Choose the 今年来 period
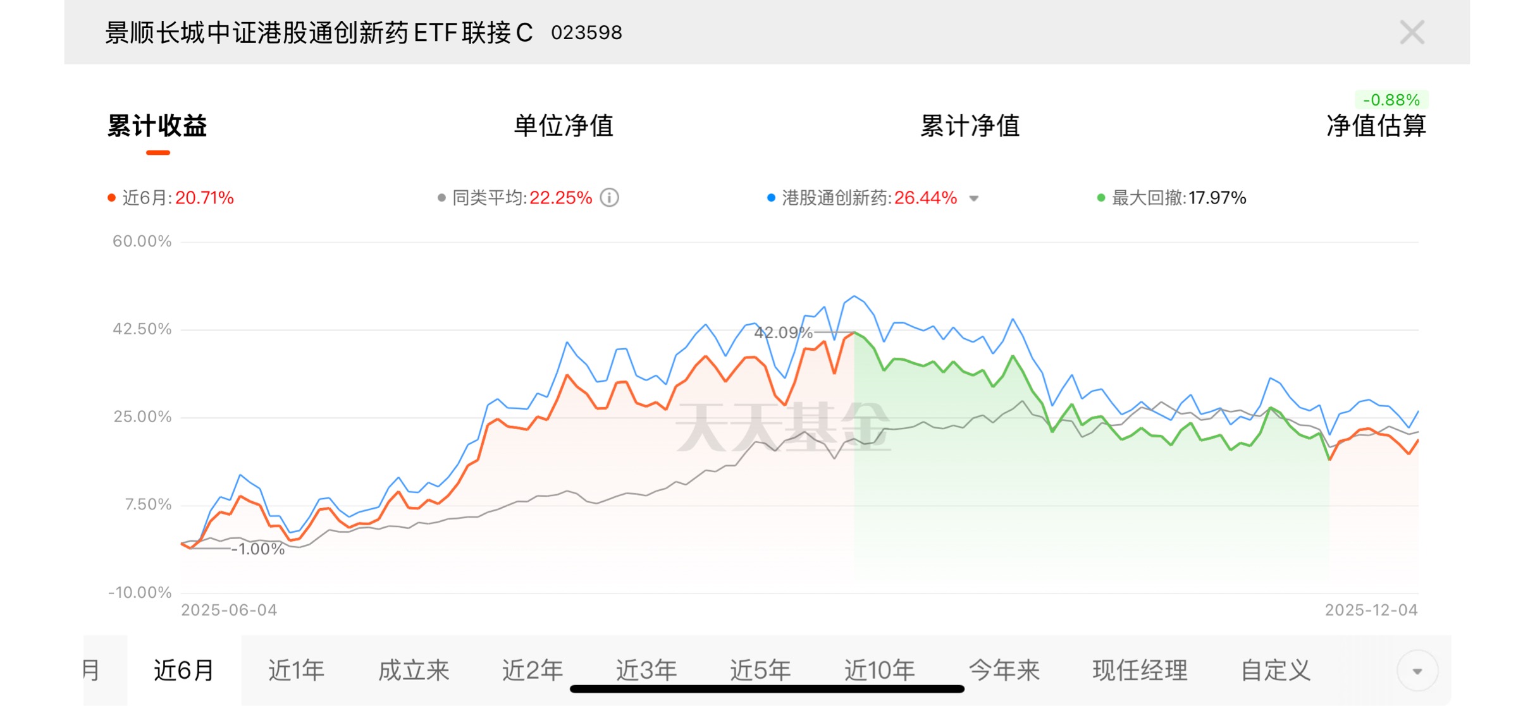Screen dimensions: 1535x706 coord(1004,670)
